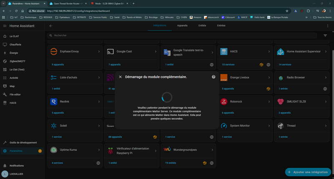334x179 pixels.
Task: Expand the SMLIGHT SLZB integration
Action: [x=326, y=101]
